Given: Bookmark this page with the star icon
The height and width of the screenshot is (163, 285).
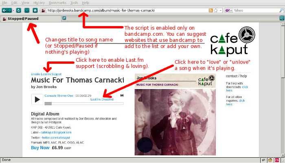Looking at the screenshot, I should coord(216,11).
